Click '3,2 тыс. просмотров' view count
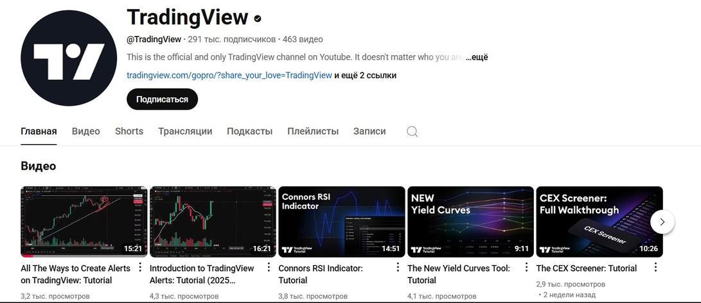Screen dimensions: 701x303 pos(55,297)
